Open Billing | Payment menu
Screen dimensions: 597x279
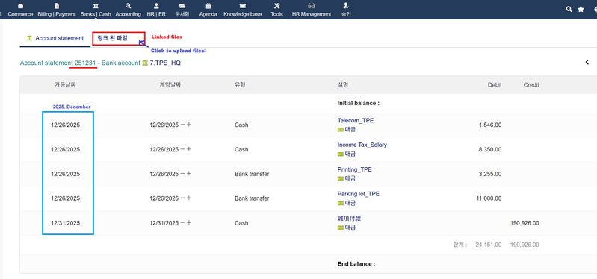pyautogui.click(x=57, y=10)
